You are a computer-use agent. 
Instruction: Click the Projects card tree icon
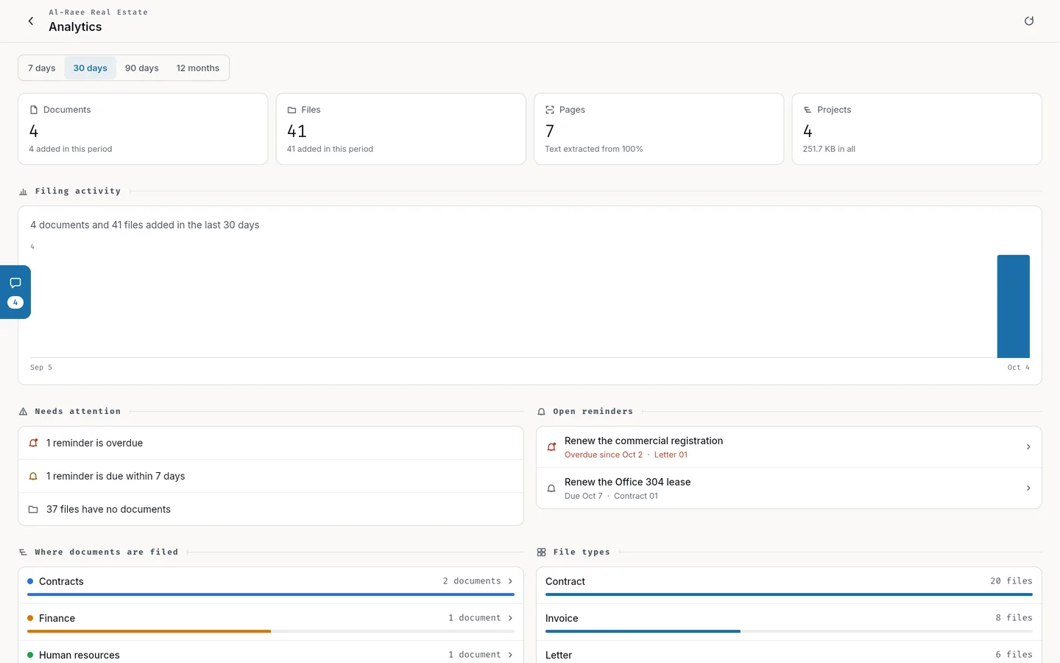pos(808,110)
